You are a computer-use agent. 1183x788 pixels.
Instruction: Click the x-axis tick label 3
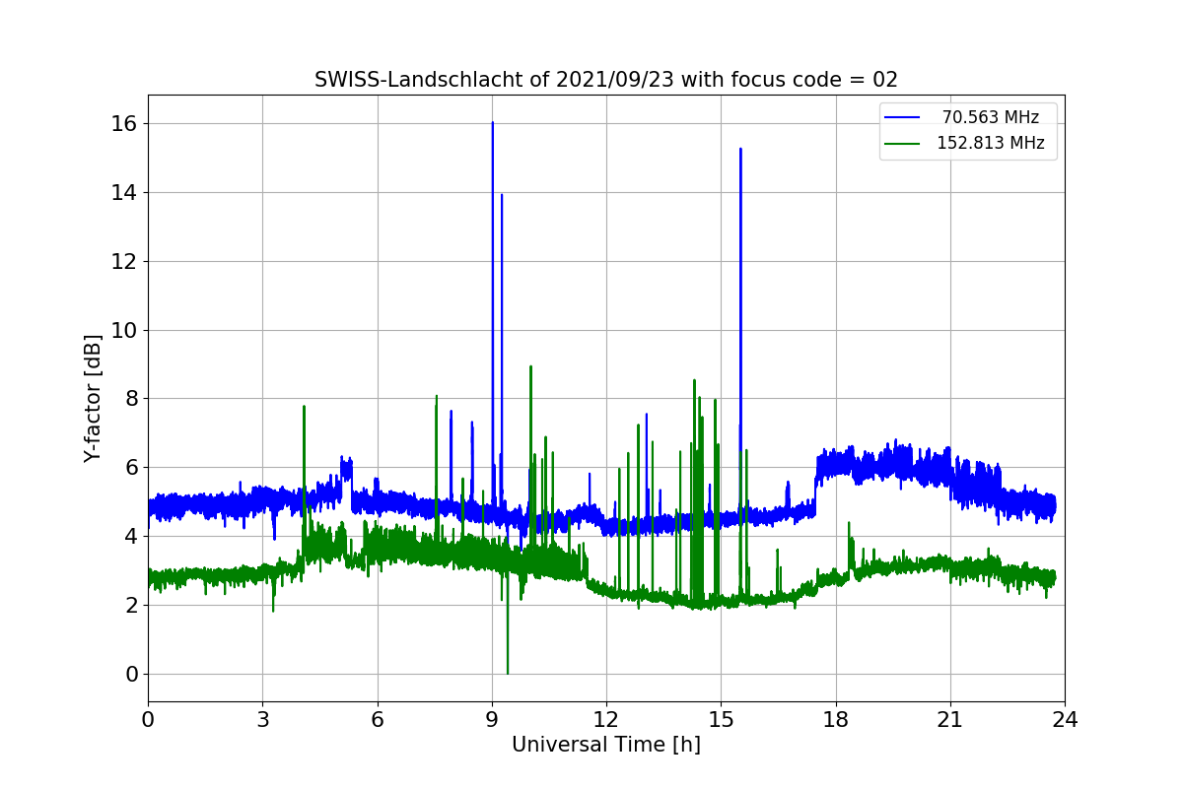click(262, 719)
